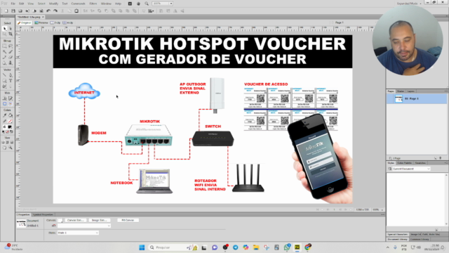
Task: Switch to the Layers tab
Action: 411,91
